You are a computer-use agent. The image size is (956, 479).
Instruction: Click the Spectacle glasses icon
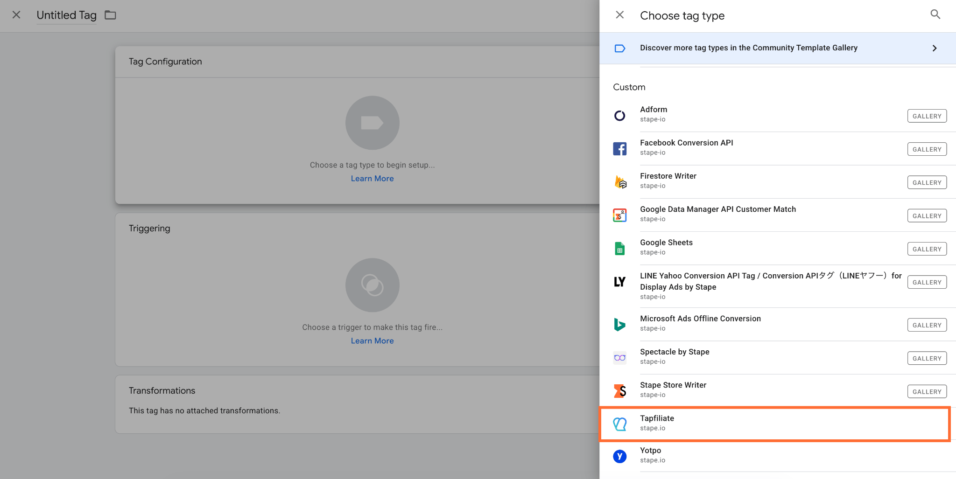(620, 358)
